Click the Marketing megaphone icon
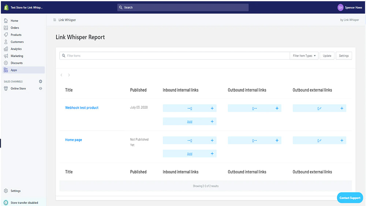Image resolution: width=366 pixels, height=206 pixels. click(x=6, y=56)
